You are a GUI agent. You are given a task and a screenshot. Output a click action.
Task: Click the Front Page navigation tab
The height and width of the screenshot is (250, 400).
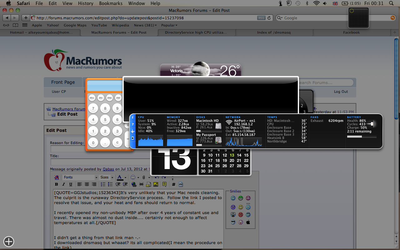pyautogui.click(x=63, y=82)
